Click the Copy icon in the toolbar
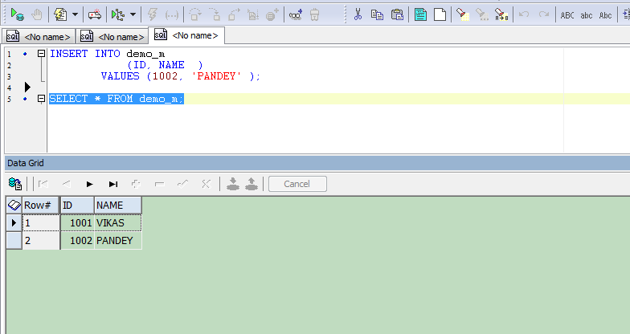The width and height of the screenshot is (630, 334). [x=376, y=14]
